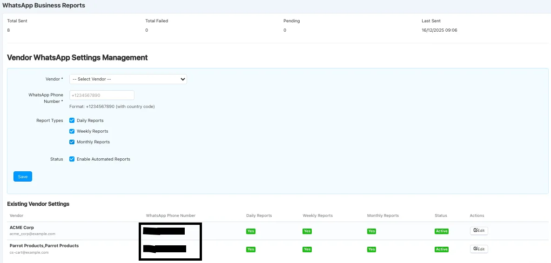Click ACME Corp Monthly Reports Yes badge
Viewport: 551px width, 263px height.
pos(371,231)
